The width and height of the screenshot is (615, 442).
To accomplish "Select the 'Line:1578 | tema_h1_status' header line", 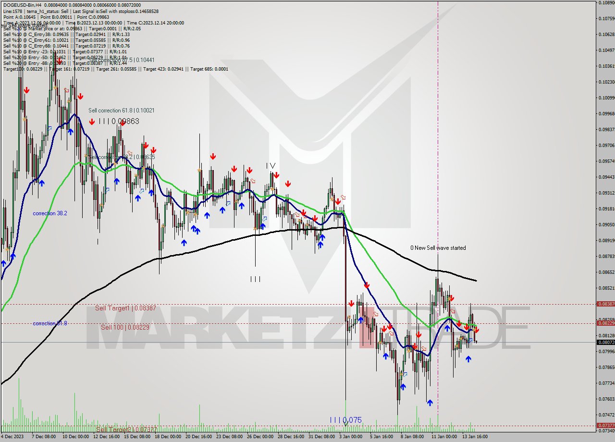I will tap(81, 11).
